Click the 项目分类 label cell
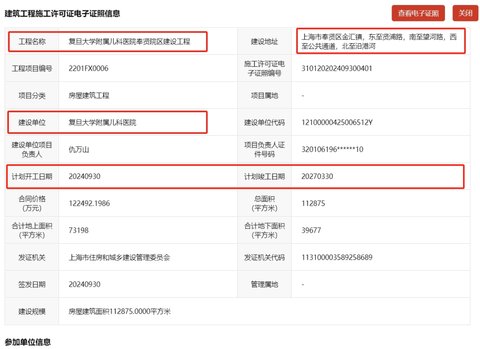 32,95
